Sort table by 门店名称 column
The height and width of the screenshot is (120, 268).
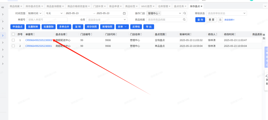[141, 34]
